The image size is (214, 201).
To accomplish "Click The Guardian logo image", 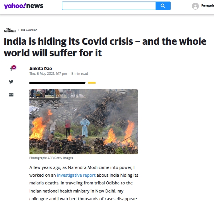I will (x=10, y=30).
